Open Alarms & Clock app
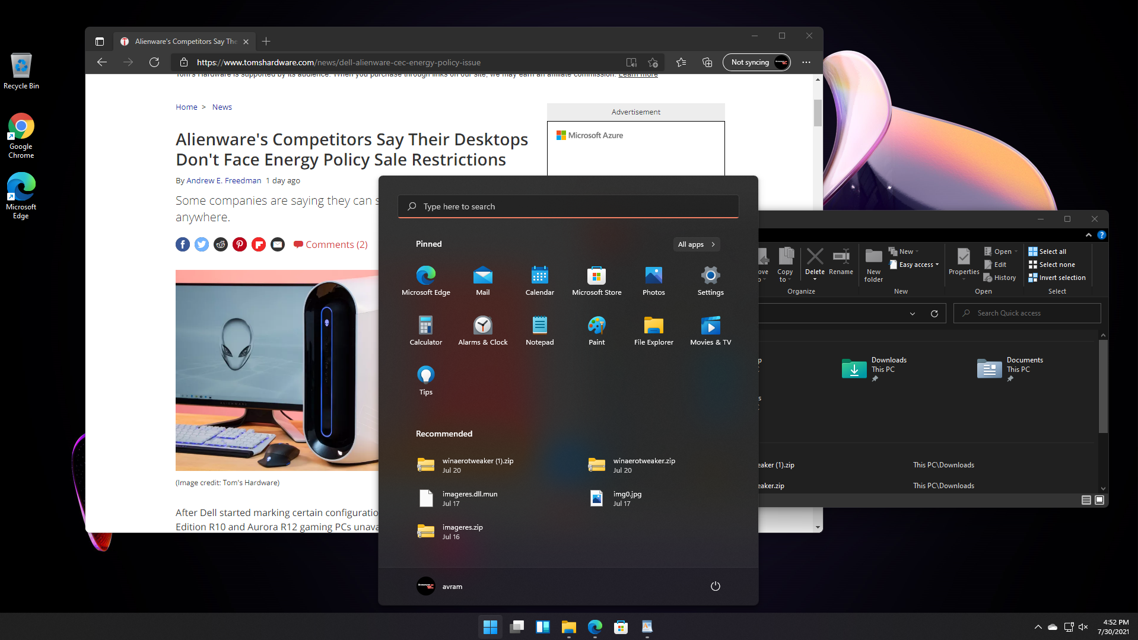This screenshot has height=640, width=1138. [x=483, y=330]
